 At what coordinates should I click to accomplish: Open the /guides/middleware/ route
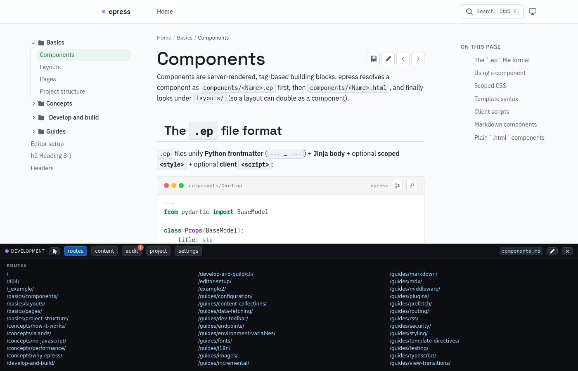point(415,289)
